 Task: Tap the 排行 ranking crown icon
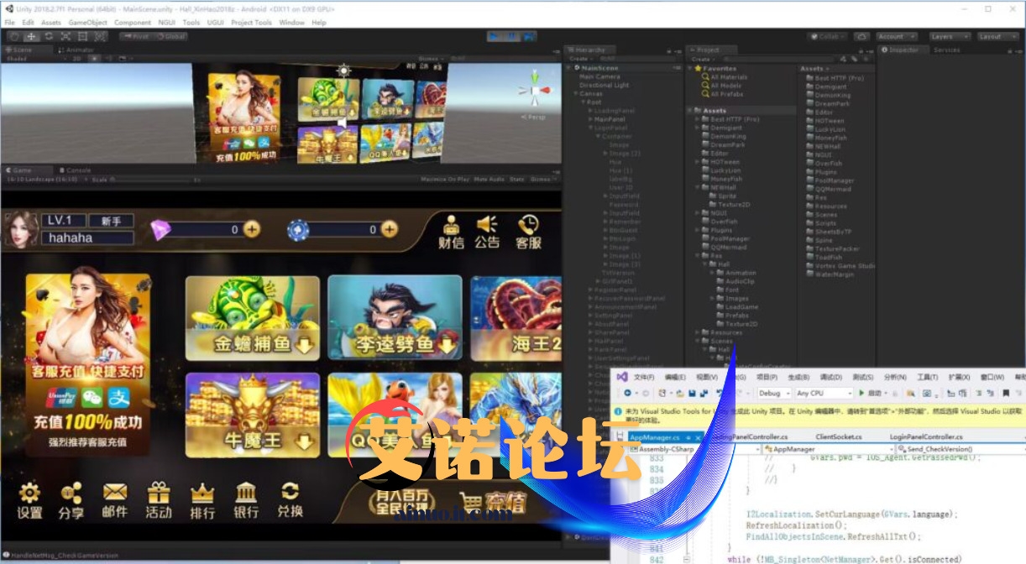pos(202,500)
